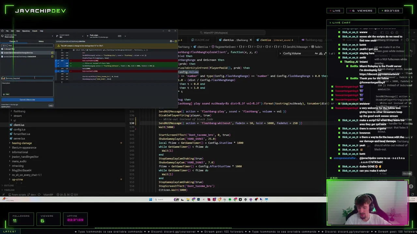Click Push origin button
This screenshot has width=417, height=234.
pyautogui.click(x=104, y=36)
